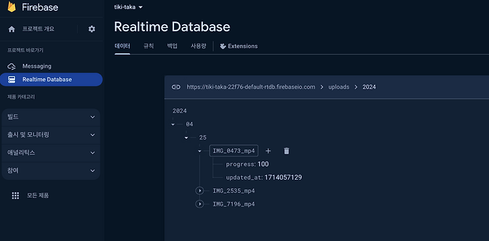
Task: Expand the IMG_2535_mp4 node
Action: tap(200, 191)
